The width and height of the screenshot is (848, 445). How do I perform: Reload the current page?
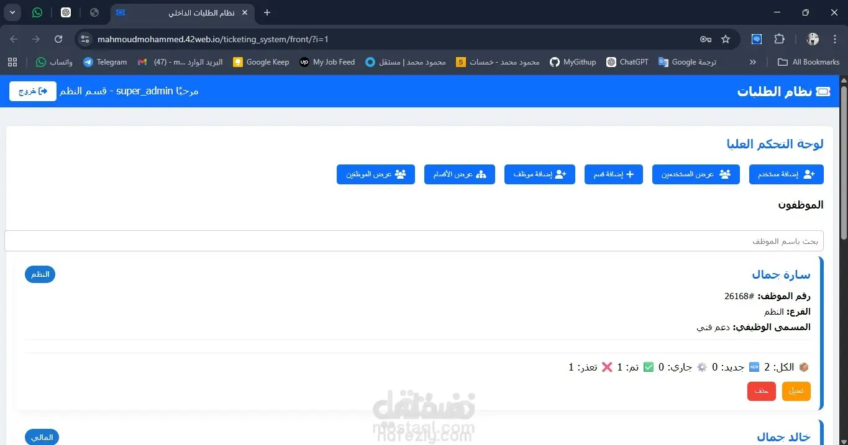point(58,39)
